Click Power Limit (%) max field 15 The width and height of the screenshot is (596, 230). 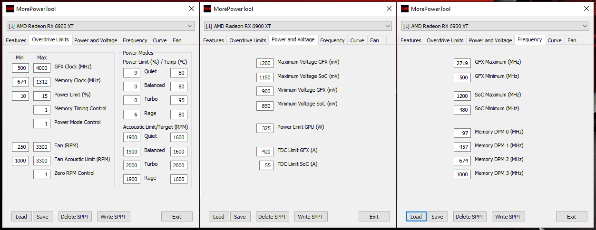coord(42,96)
